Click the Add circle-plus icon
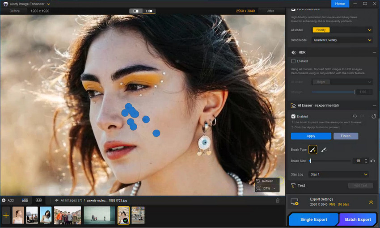 pos(4,200)
